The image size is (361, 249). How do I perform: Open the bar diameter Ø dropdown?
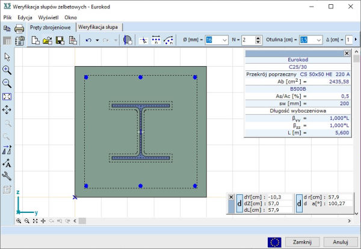(226, 40)
